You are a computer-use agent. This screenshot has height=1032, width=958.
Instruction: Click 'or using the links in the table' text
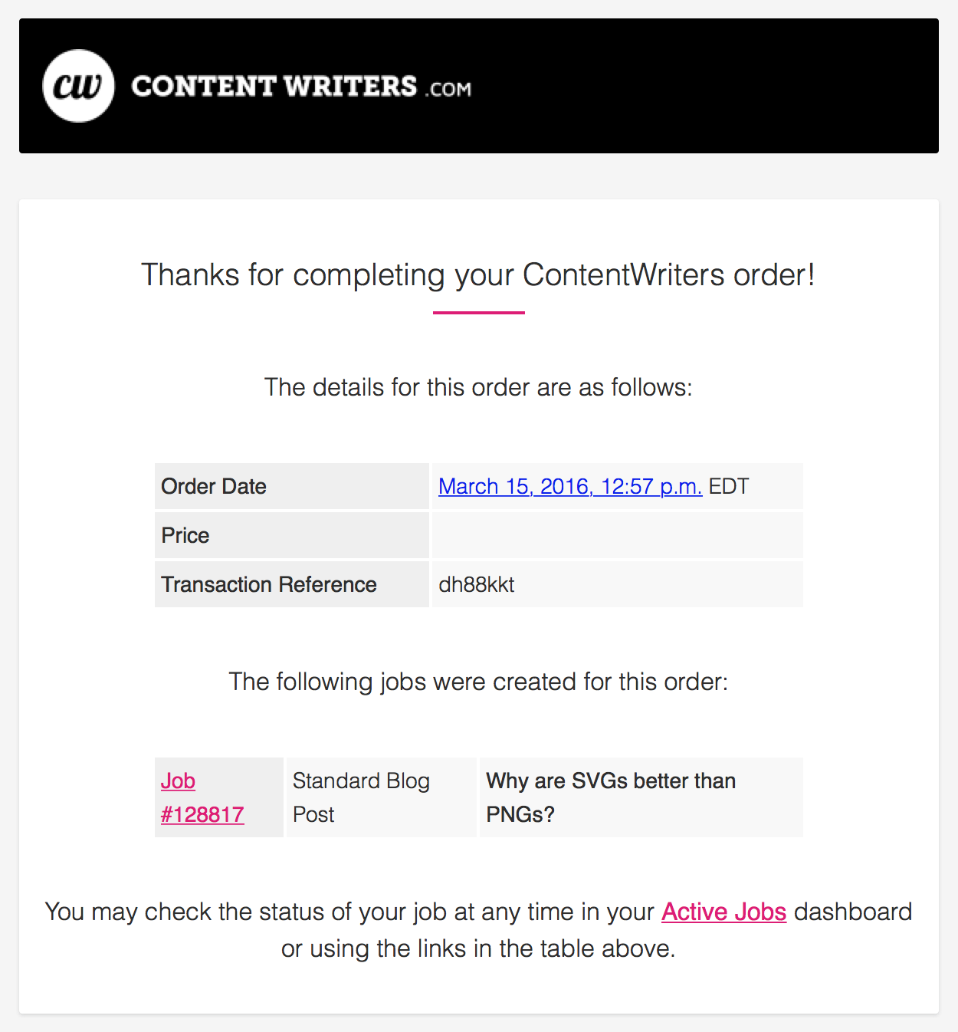[478, 948]
